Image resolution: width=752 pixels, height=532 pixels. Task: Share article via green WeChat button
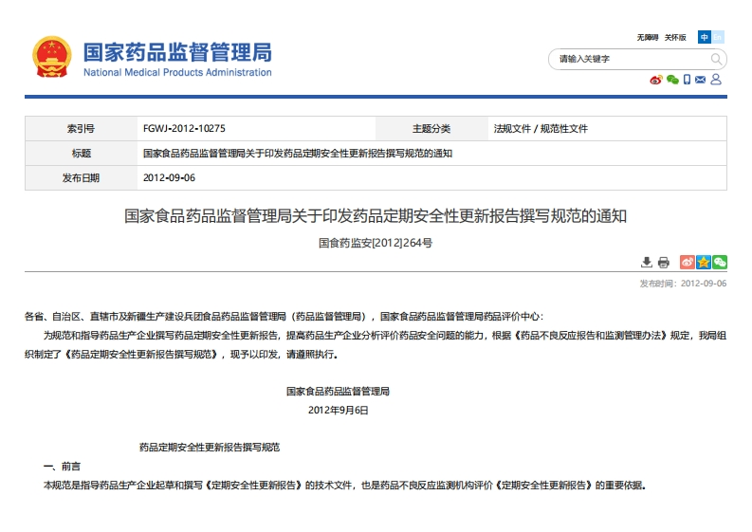coord(720,263)
